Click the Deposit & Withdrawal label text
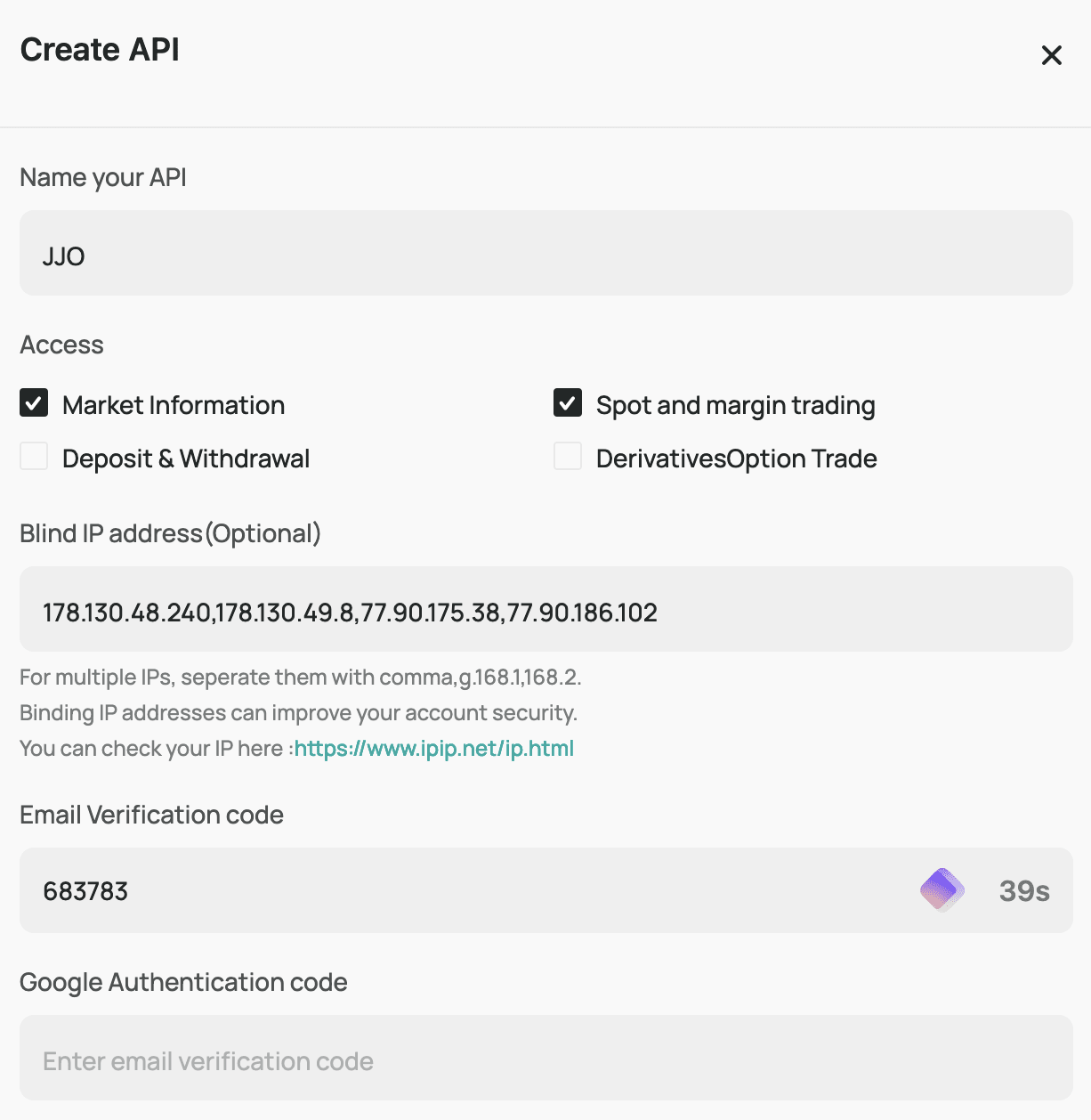Image resolution: width=1091 pixels, height=1120 pixels. pos(186,459)
